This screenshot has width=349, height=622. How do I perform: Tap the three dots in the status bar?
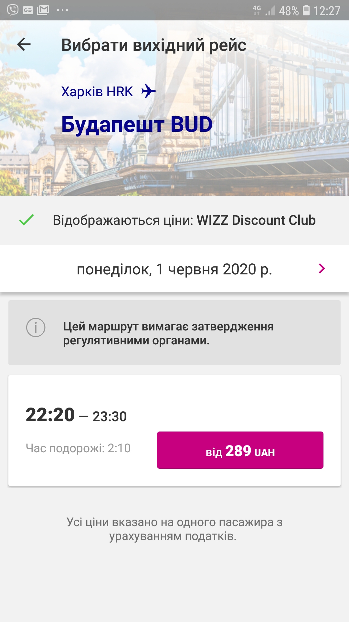point(62,10)
